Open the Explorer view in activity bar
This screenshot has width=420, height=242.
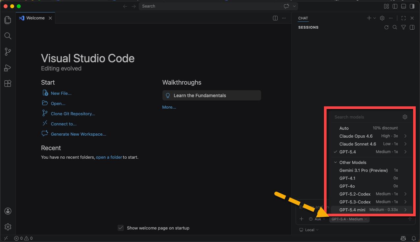point(8,20)
